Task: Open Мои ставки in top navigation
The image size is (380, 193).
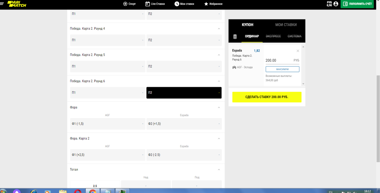Action: (x=184, y=4)
